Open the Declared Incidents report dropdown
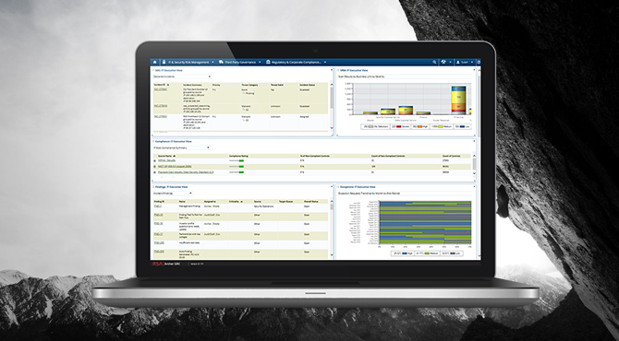619x341 pixels. pos(182,76)
